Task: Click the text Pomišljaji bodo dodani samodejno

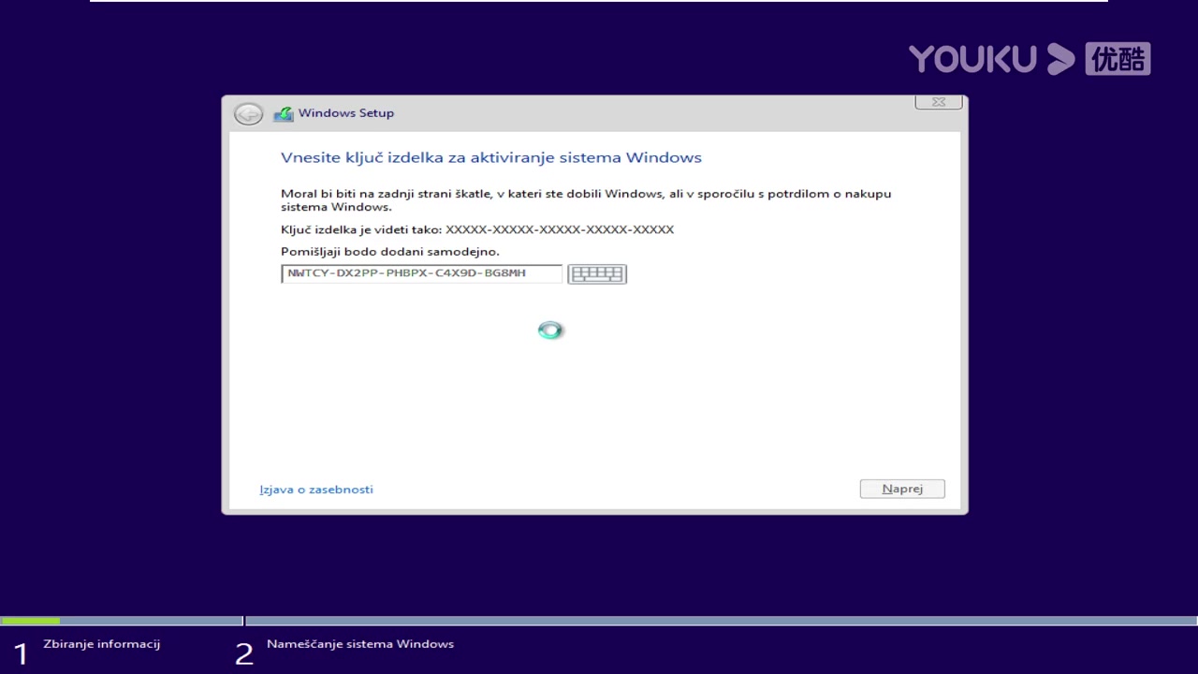Action: [x=390, y=252]
